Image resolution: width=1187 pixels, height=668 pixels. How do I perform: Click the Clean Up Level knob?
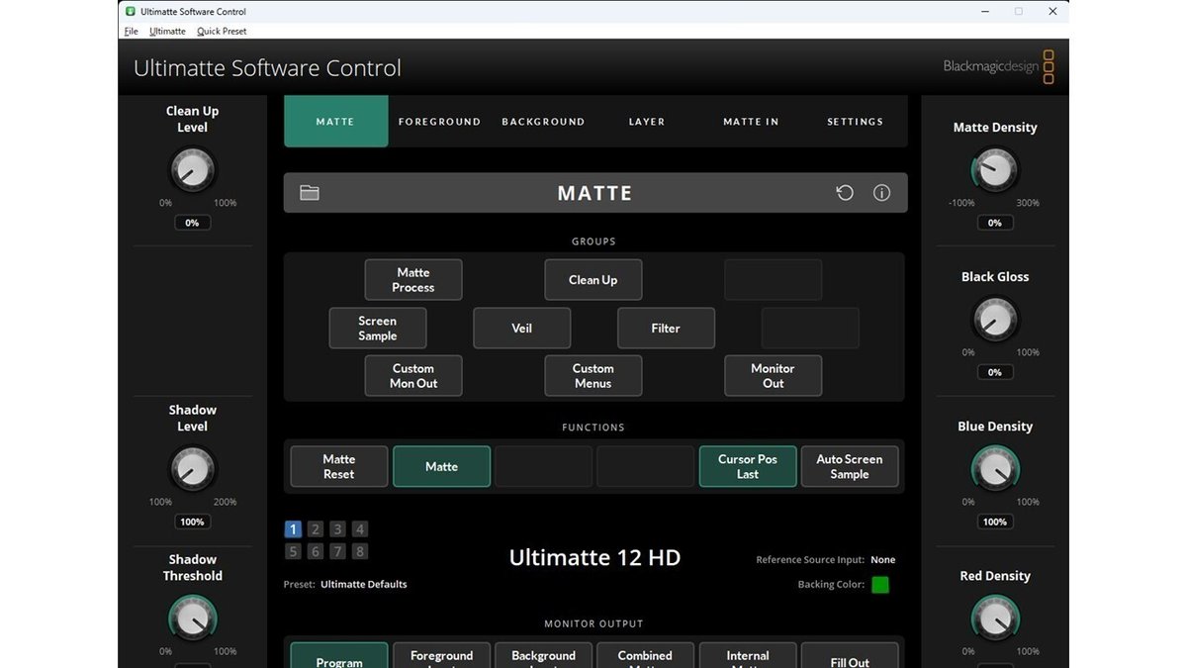(x=192, y=170)
